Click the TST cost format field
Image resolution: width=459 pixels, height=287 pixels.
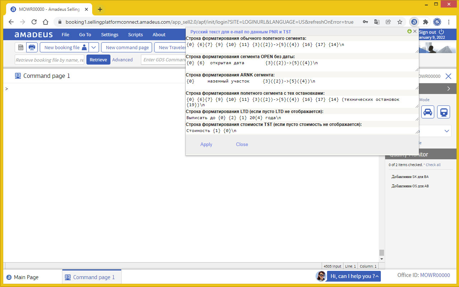pos(302,131)
